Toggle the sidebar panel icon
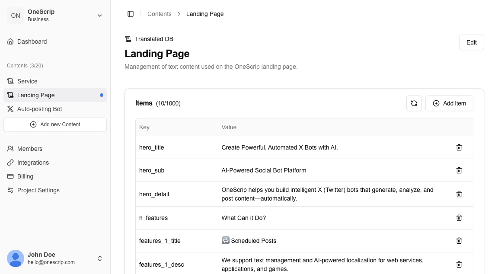The height and width of the screenshot is (274, 498). coord(131,14)
